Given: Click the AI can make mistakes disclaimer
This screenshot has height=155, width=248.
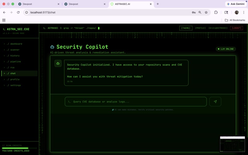Looking at the screenshot, I should [143, 109].
